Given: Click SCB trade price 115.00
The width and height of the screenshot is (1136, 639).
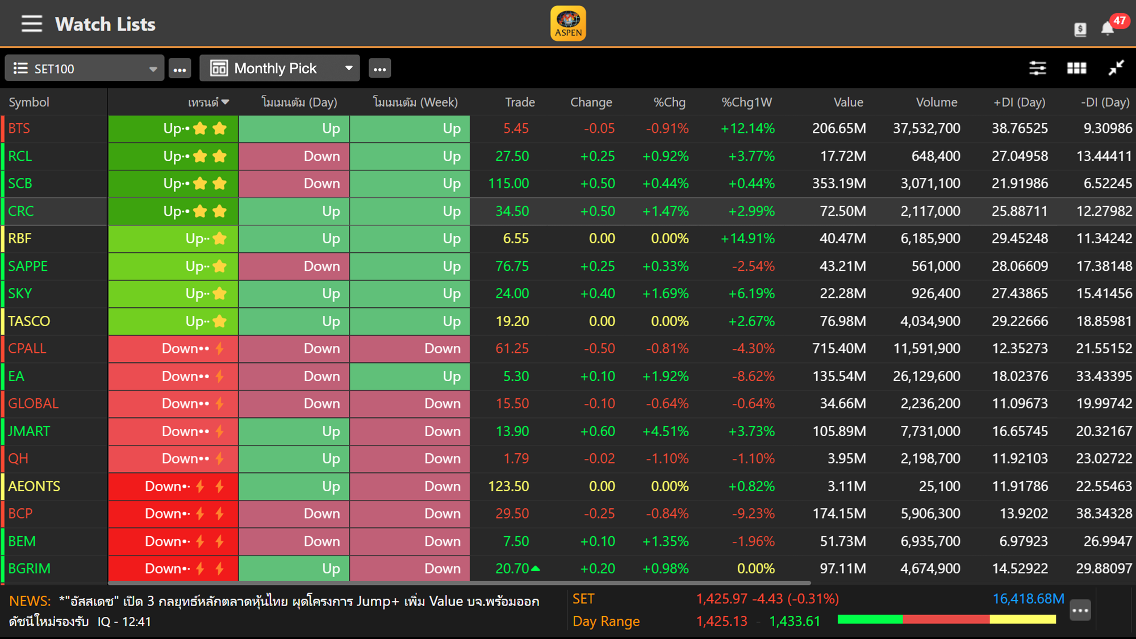Looking at the screenshot, I should coord(508,183).
